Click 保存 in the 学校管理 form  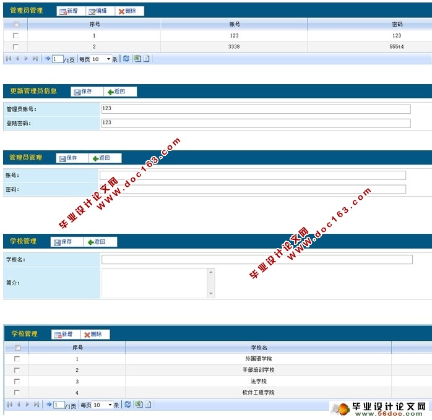pyautogui.click(x=67, y=242)
